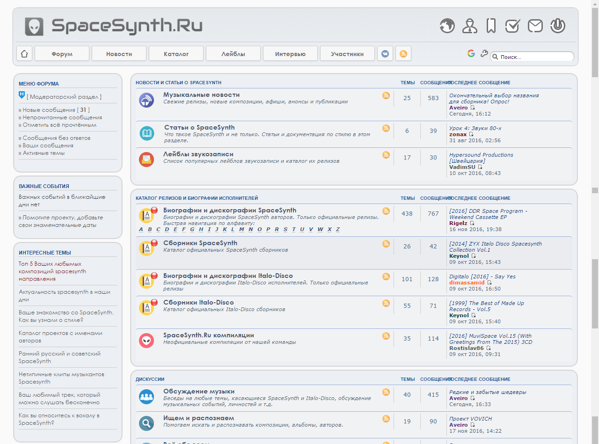Screen dimensions: 599x444
Task: Click the bookmark icon in header
Action: point(491,26)
